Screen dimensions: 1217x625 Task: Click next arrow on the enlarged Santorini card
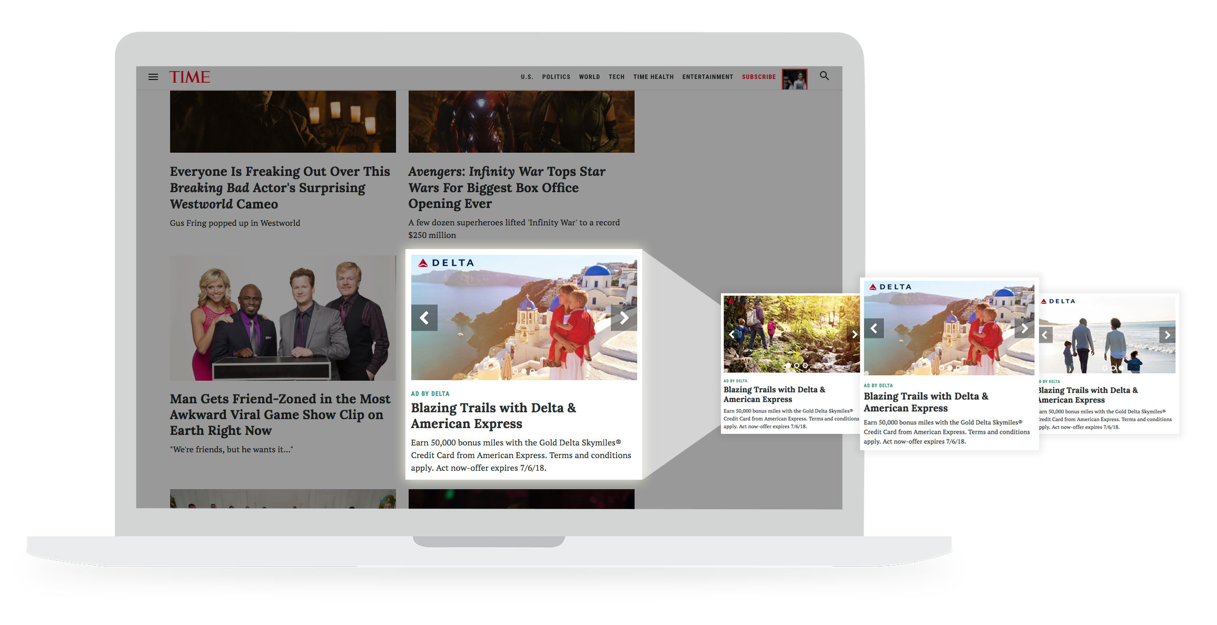point(1024,329)
